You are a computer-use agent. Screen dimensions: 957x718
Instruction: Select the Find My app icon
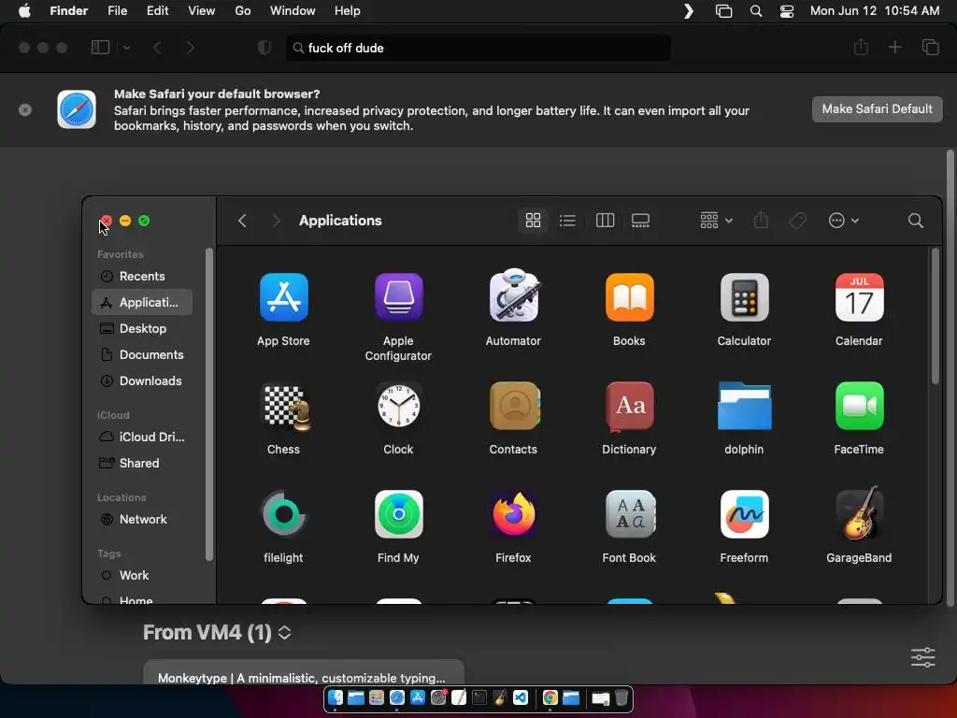coord(398,514)
